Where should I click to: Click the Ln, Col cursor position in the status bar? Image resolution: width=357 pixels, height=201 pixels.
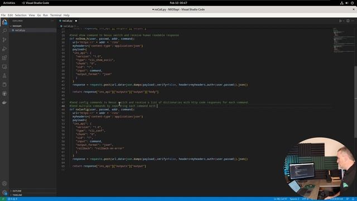pos(280,199)
